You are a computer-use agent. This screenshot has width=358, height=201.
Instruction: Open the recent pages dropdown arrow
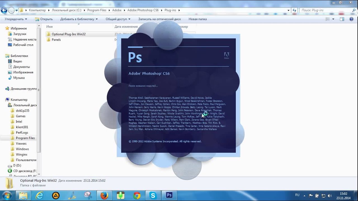tap(17, 10)
